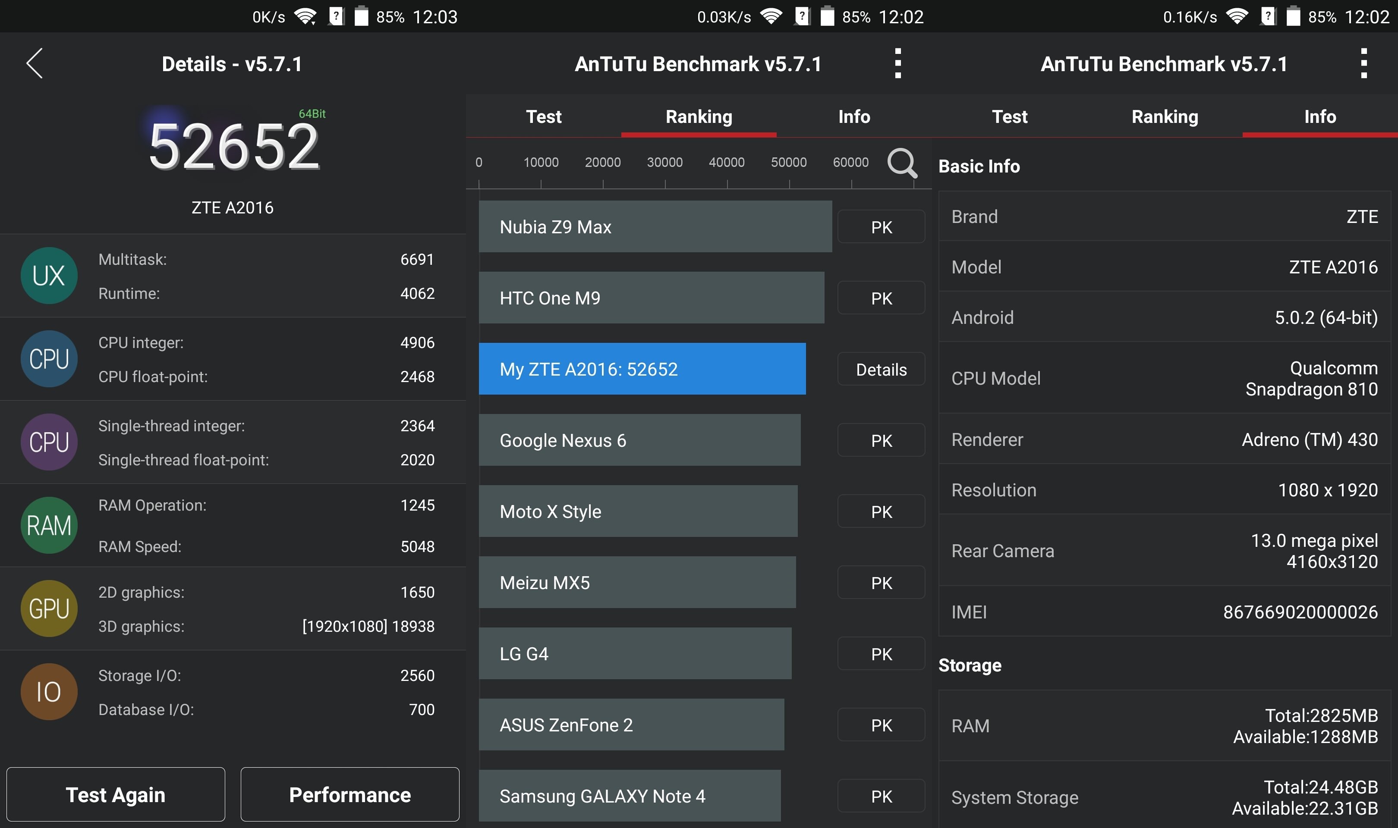Switch to Test tab in Ranking screen
Screen dimensions: 1398x828
[544, 116]
